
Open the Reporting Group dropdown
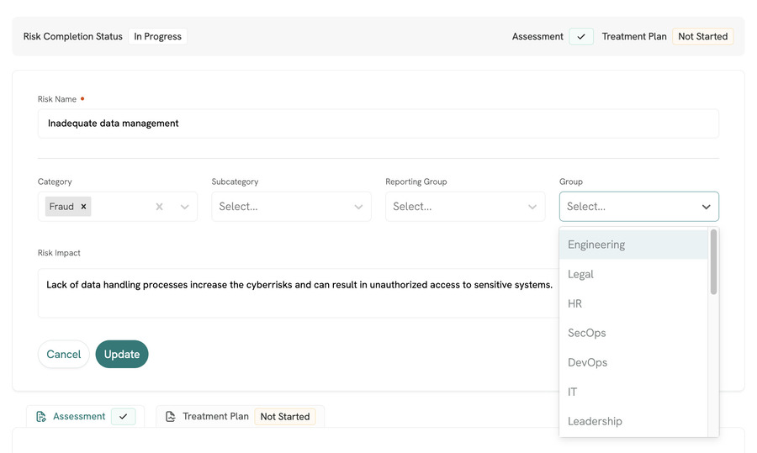point(465,207)
